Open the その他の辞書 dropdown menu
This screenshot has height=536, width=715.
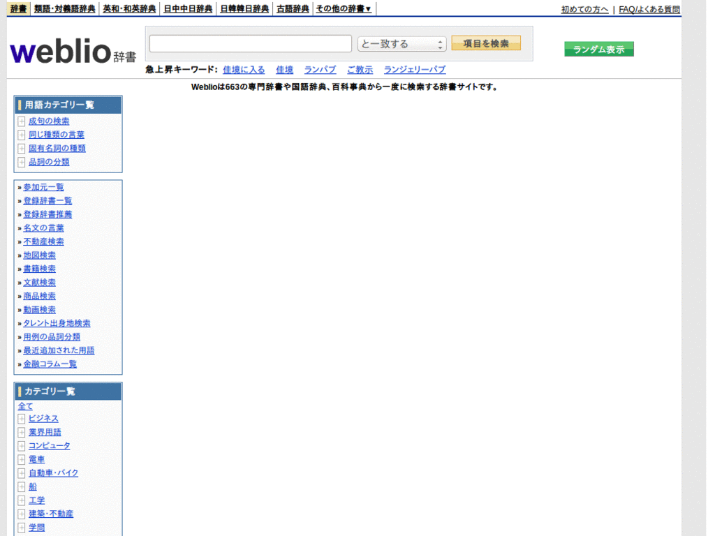click(x=343, y=8)
